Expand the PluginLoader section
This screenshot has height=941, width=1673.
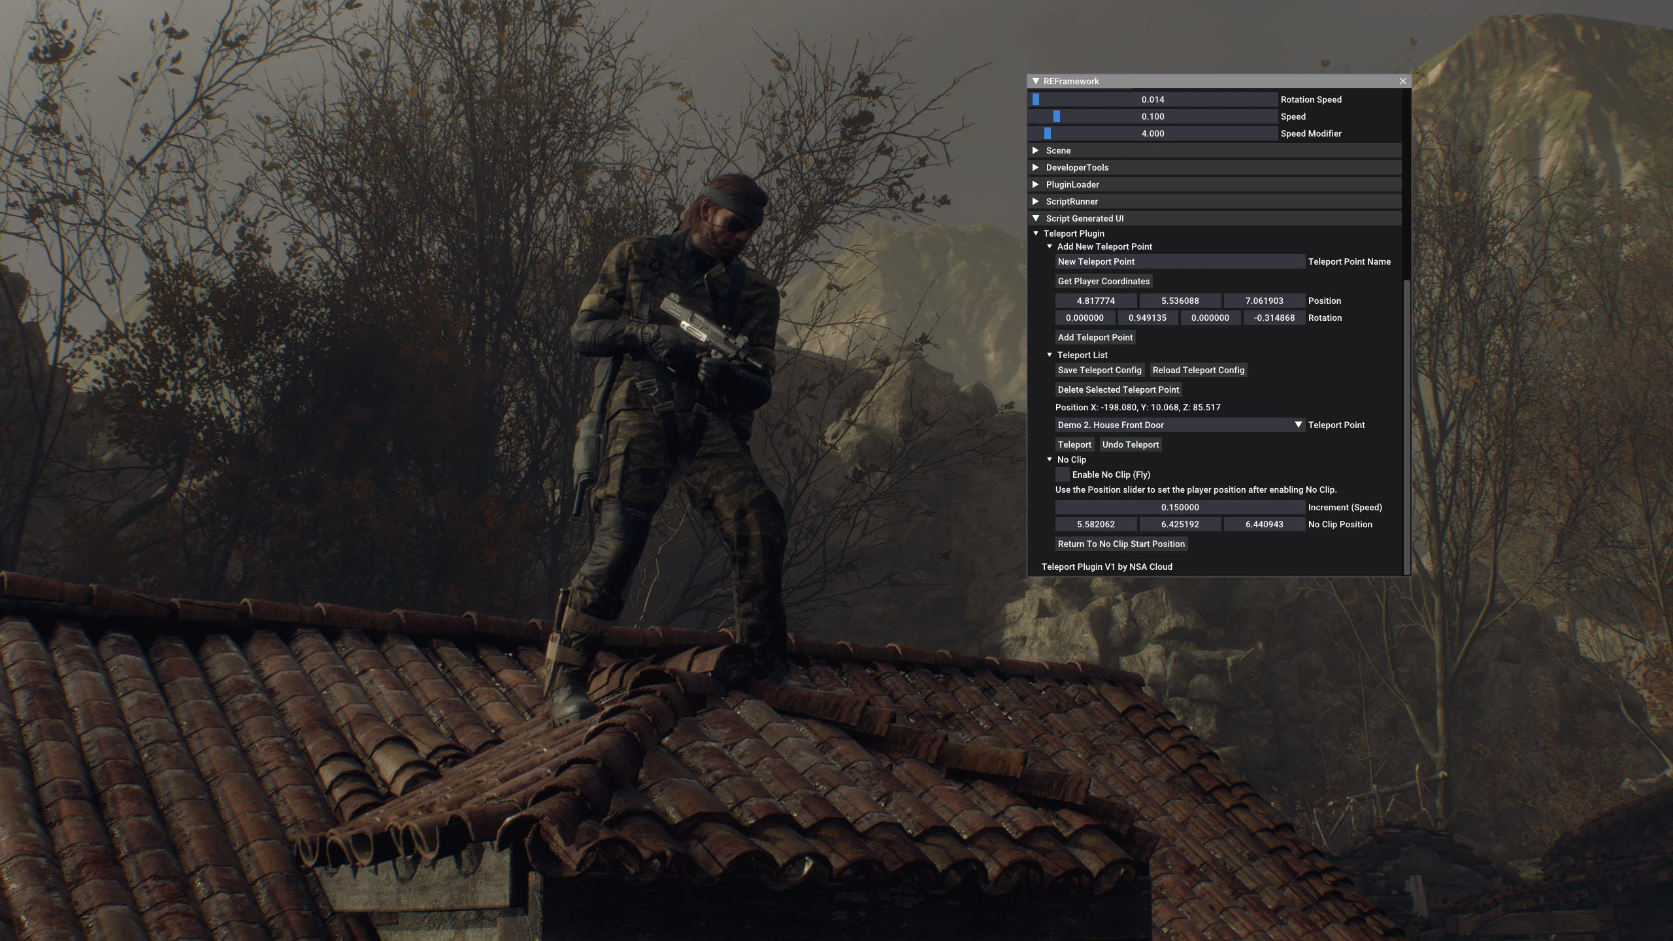(1036, 184)
